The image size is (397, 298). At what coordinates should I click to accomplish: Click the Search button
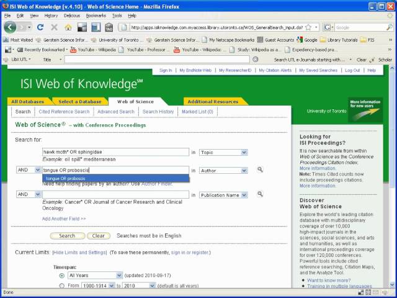point(68,236)
